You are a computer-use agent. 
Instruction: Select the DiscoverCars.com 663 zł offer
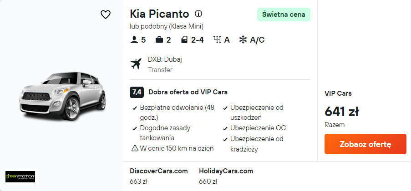158,176
